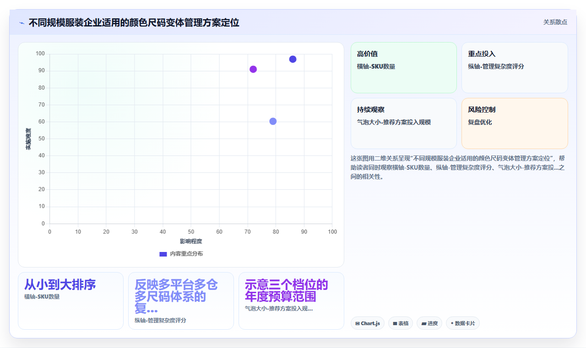The image size is (586, 348).
Task: Click the chart title 不同规模服装企业适用的颜色尺码变体管理方案定位
Action: [x=134, y=22]
